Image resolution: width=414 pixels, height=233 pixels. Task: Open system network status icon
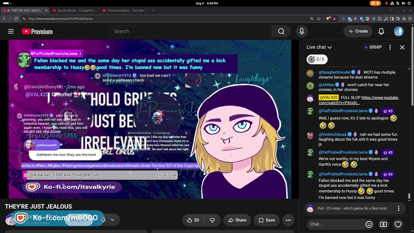click(x=392, y=3)
